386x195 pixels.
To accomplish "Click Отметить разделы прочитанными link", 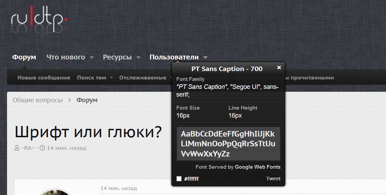I will coord(285,78).
